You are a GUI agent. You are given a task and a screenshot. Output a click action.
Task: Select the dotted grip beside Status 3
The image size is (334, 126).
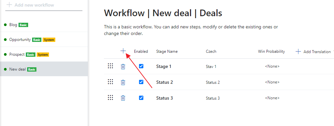pos(110,97)
